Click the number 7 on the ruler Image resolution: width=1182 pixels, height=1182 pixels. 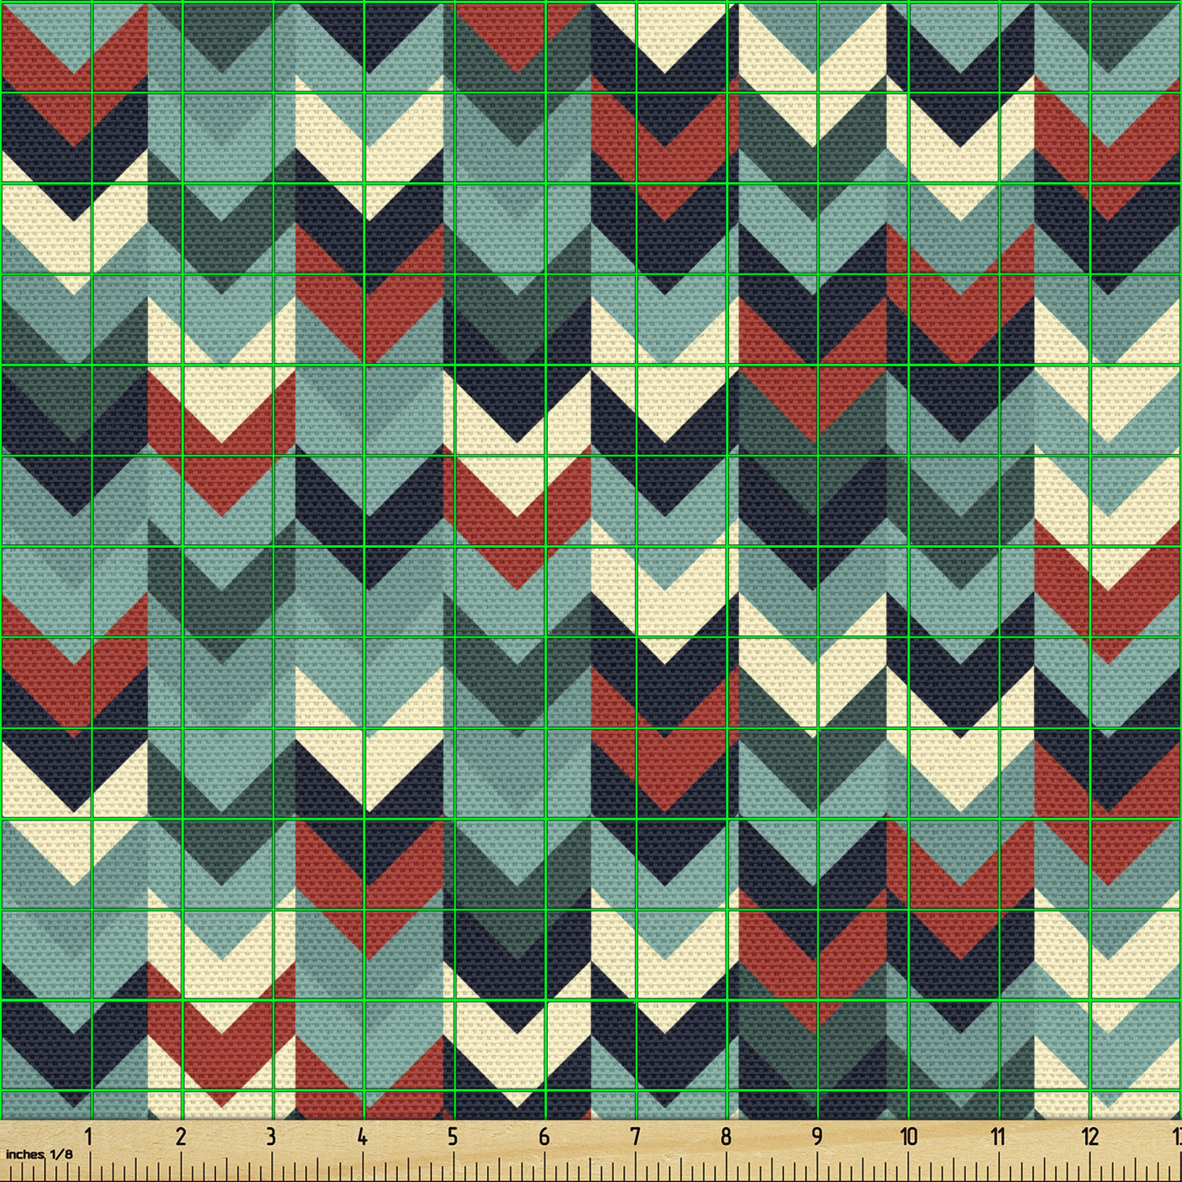(x=635, y=1136)
